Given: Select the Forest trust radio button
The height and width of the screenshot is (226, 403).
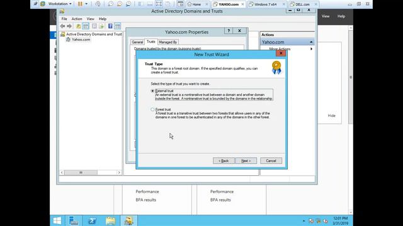Looking at the screenshot, I should 152,109.
